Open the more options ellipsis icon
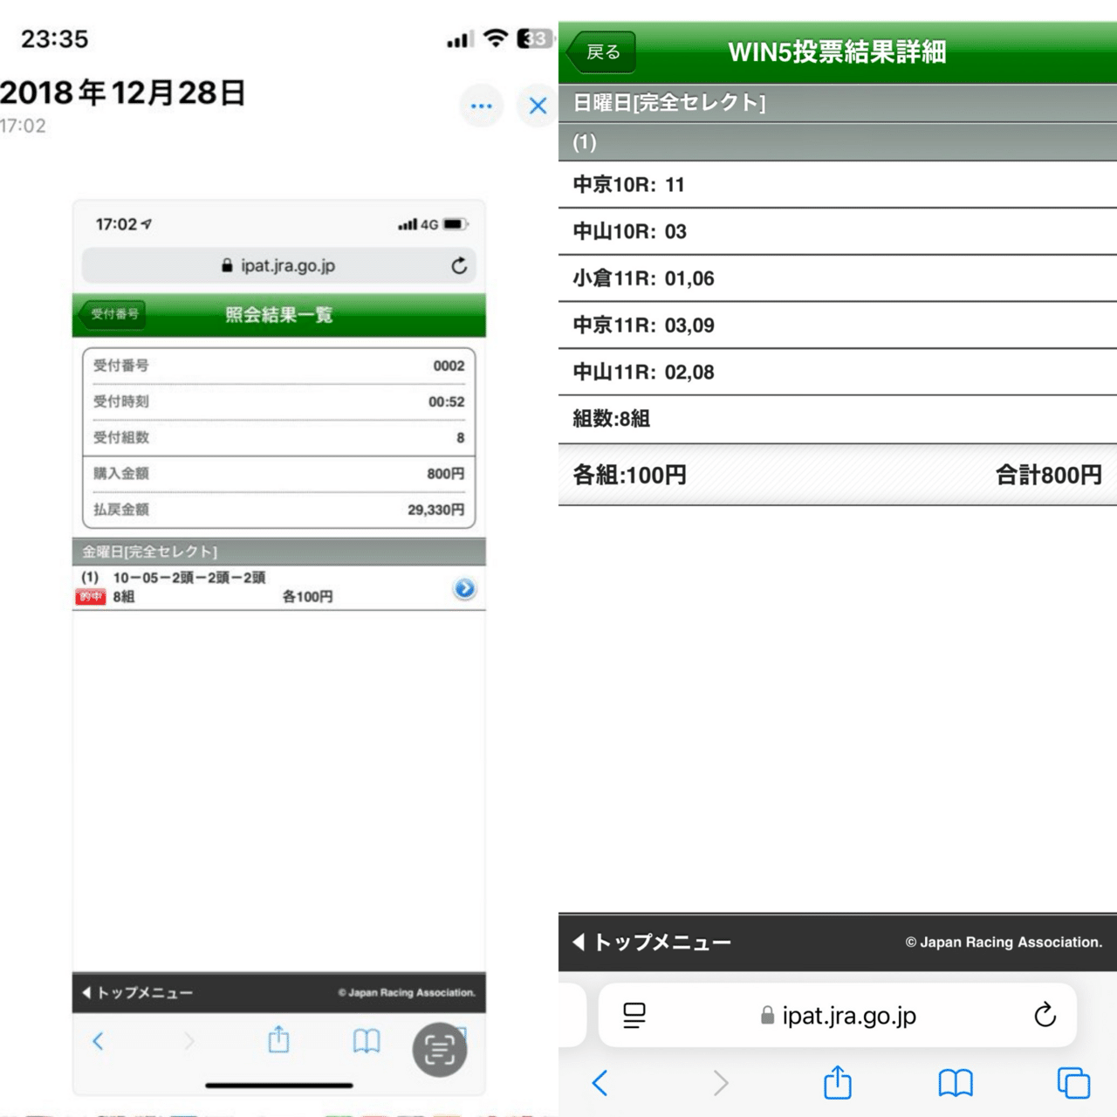The width and height of the screenshot is (1117, 1117). point(482,106)
